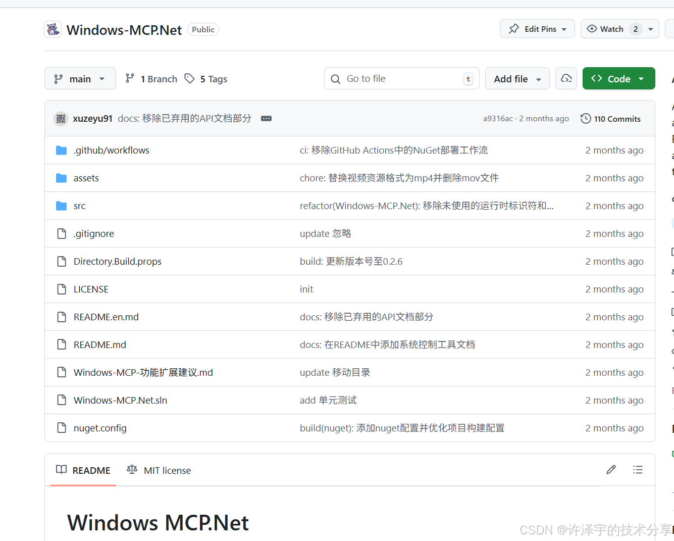Click the xuzeyu91 commit author avatar

pos(61,119)
